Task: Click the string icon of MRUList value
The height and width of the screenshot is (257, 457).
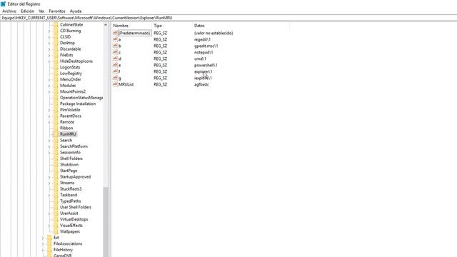Action: [x=116, y=84]
